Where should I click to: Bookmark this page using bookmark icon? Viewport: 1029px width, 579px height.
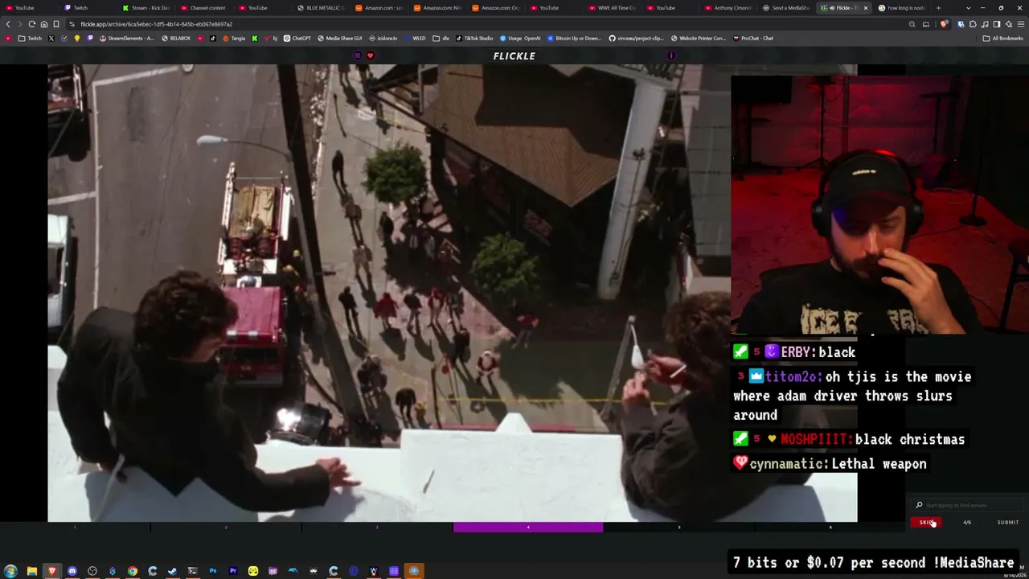pyautogui.click(x=56, y=24)
